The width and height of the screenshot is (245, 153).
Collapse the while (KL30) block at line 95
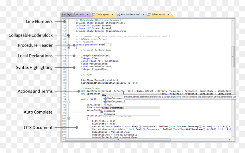tap(69, 102)
